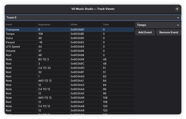
Task: Close the Track Viewer window
Action: tap(177, 9)
